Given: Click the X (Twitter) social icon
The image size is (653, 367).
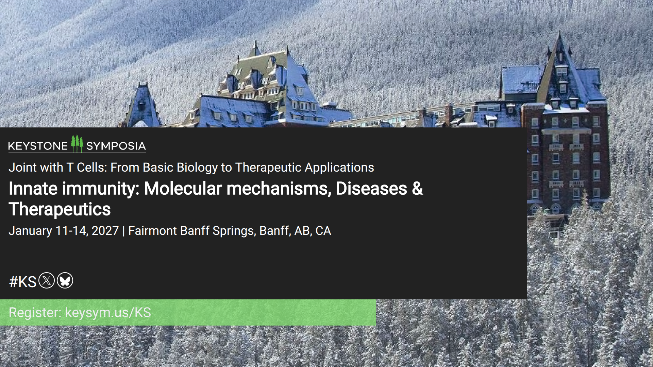Looking at the screenshot, I should pyautogui.click(x=47, y=281).
